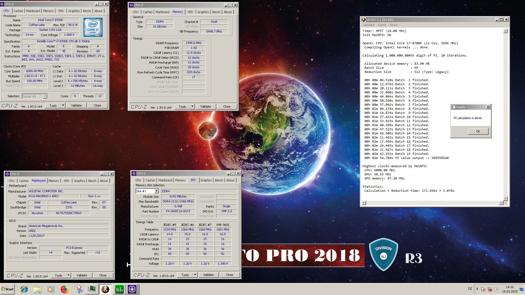Switch to SPD tab in Memory window
Screen dimensions: 525x295
click(x=190, y=12)
